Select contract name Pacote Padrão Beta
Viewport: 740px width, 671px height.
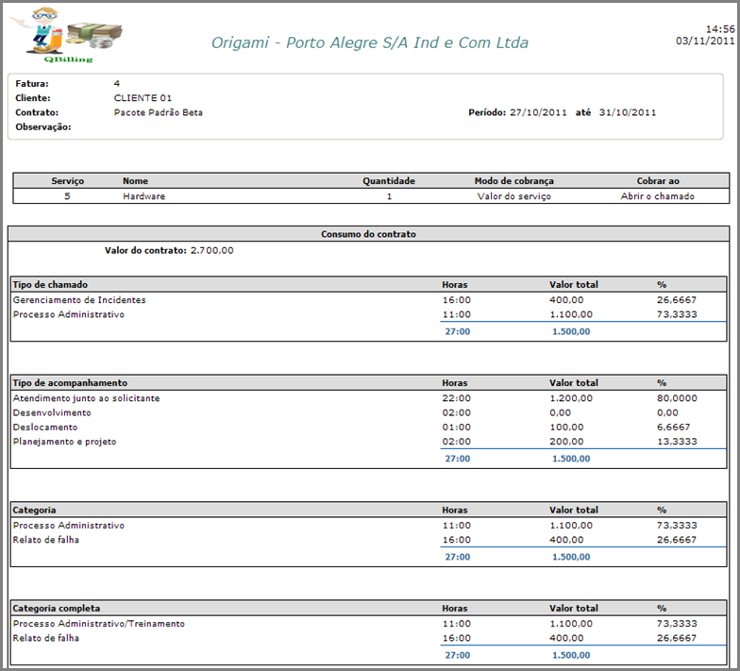(x=158, y=112)
